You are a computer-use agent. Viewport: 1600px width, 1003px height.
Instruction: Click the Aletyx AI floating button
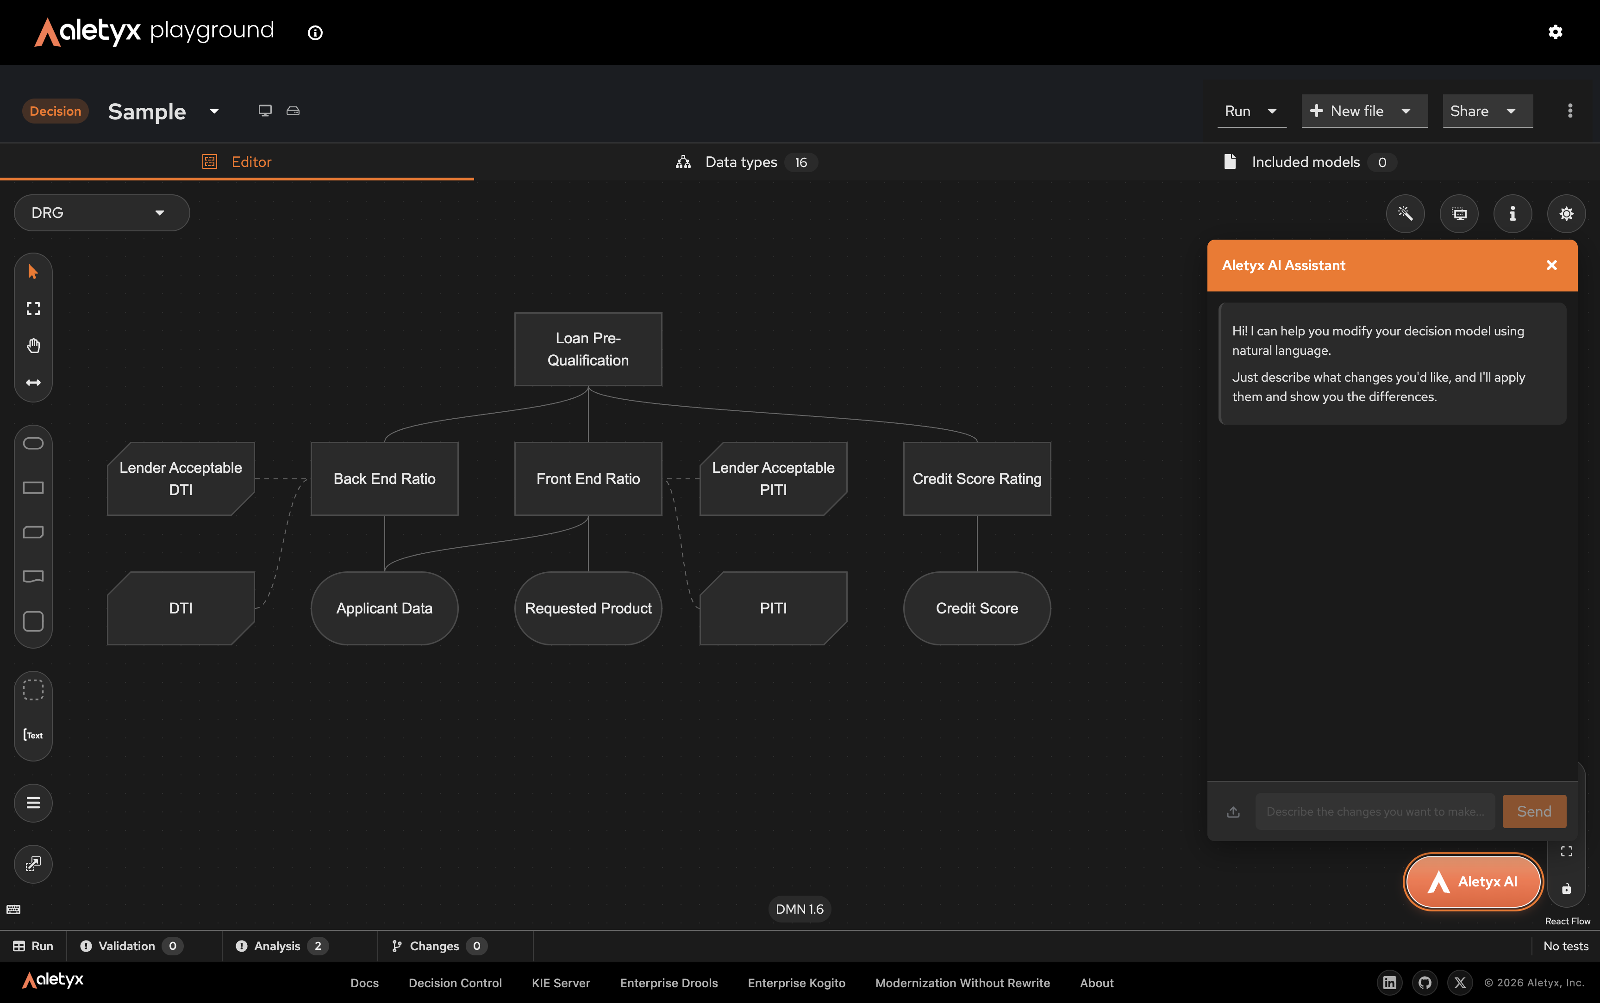(1473, 882)
